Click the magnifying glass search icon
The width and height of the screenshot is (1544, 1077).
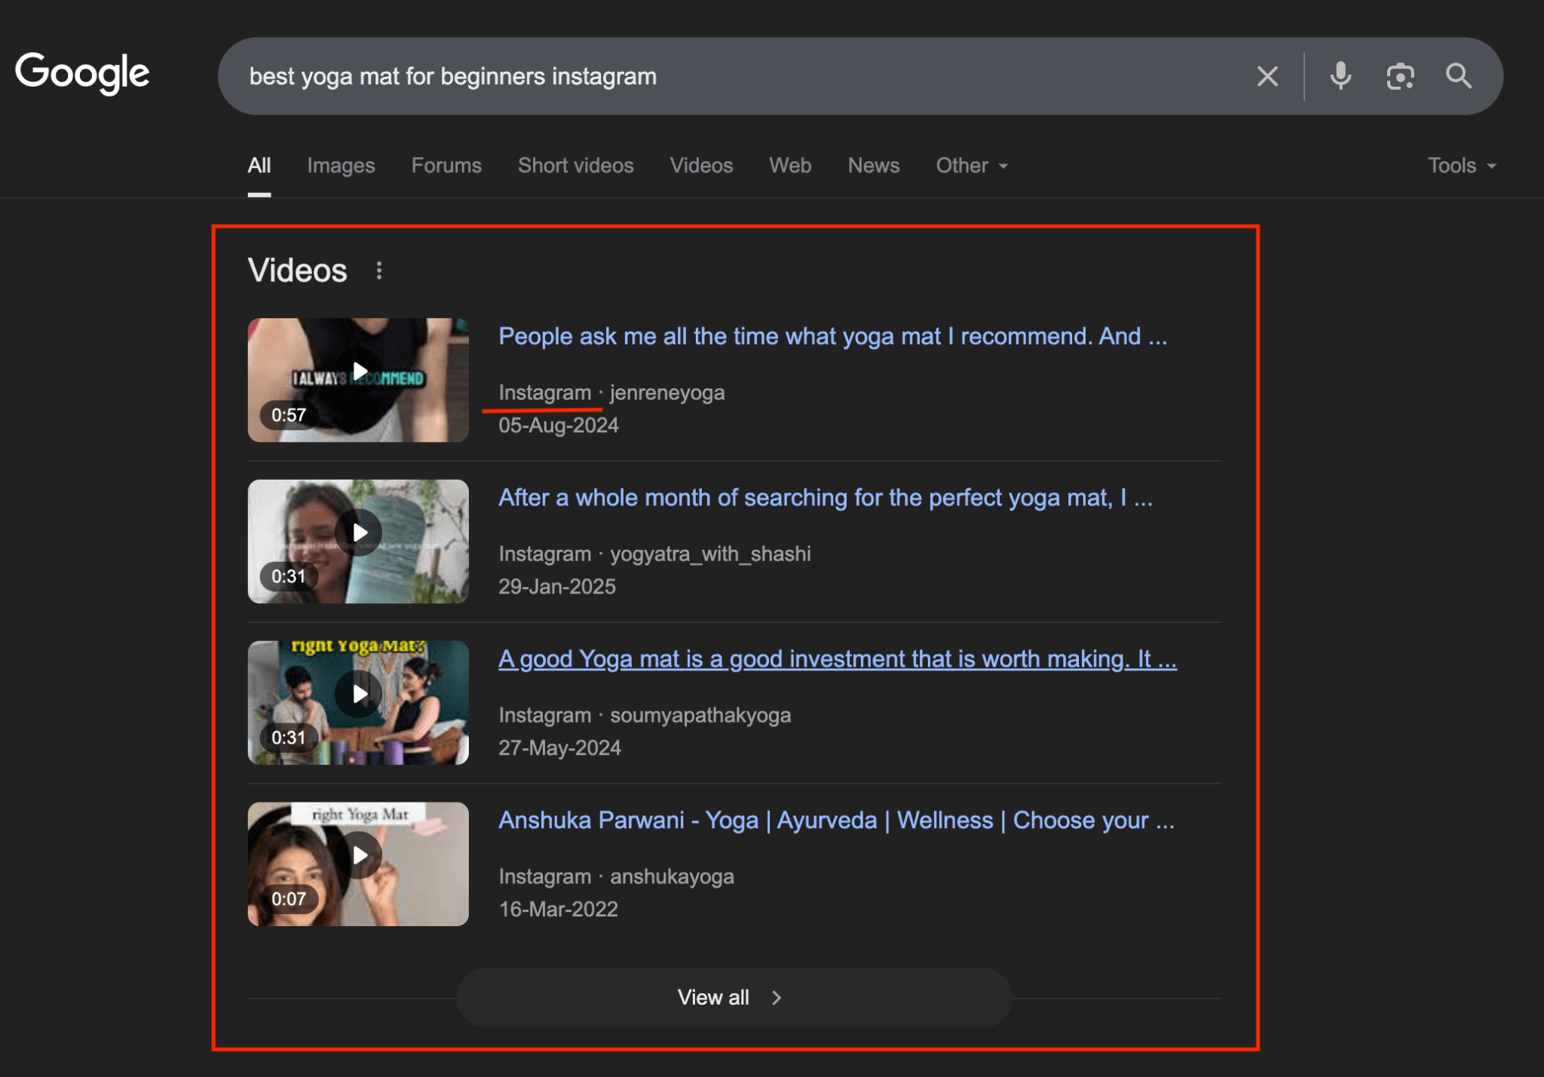[x=1458, y=76]
